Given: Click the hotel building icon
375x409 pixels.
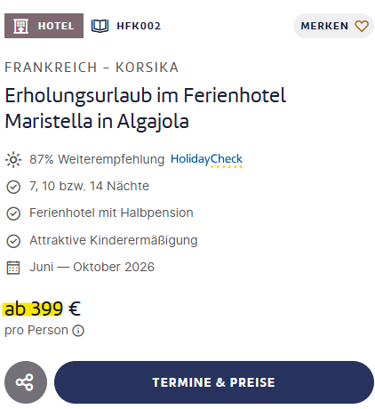Looking at the screenshot, I should click(20, 26).
